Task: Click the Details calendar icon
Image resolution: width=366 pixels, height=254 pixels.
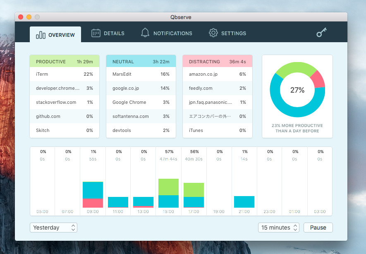Action: (96, 33)
